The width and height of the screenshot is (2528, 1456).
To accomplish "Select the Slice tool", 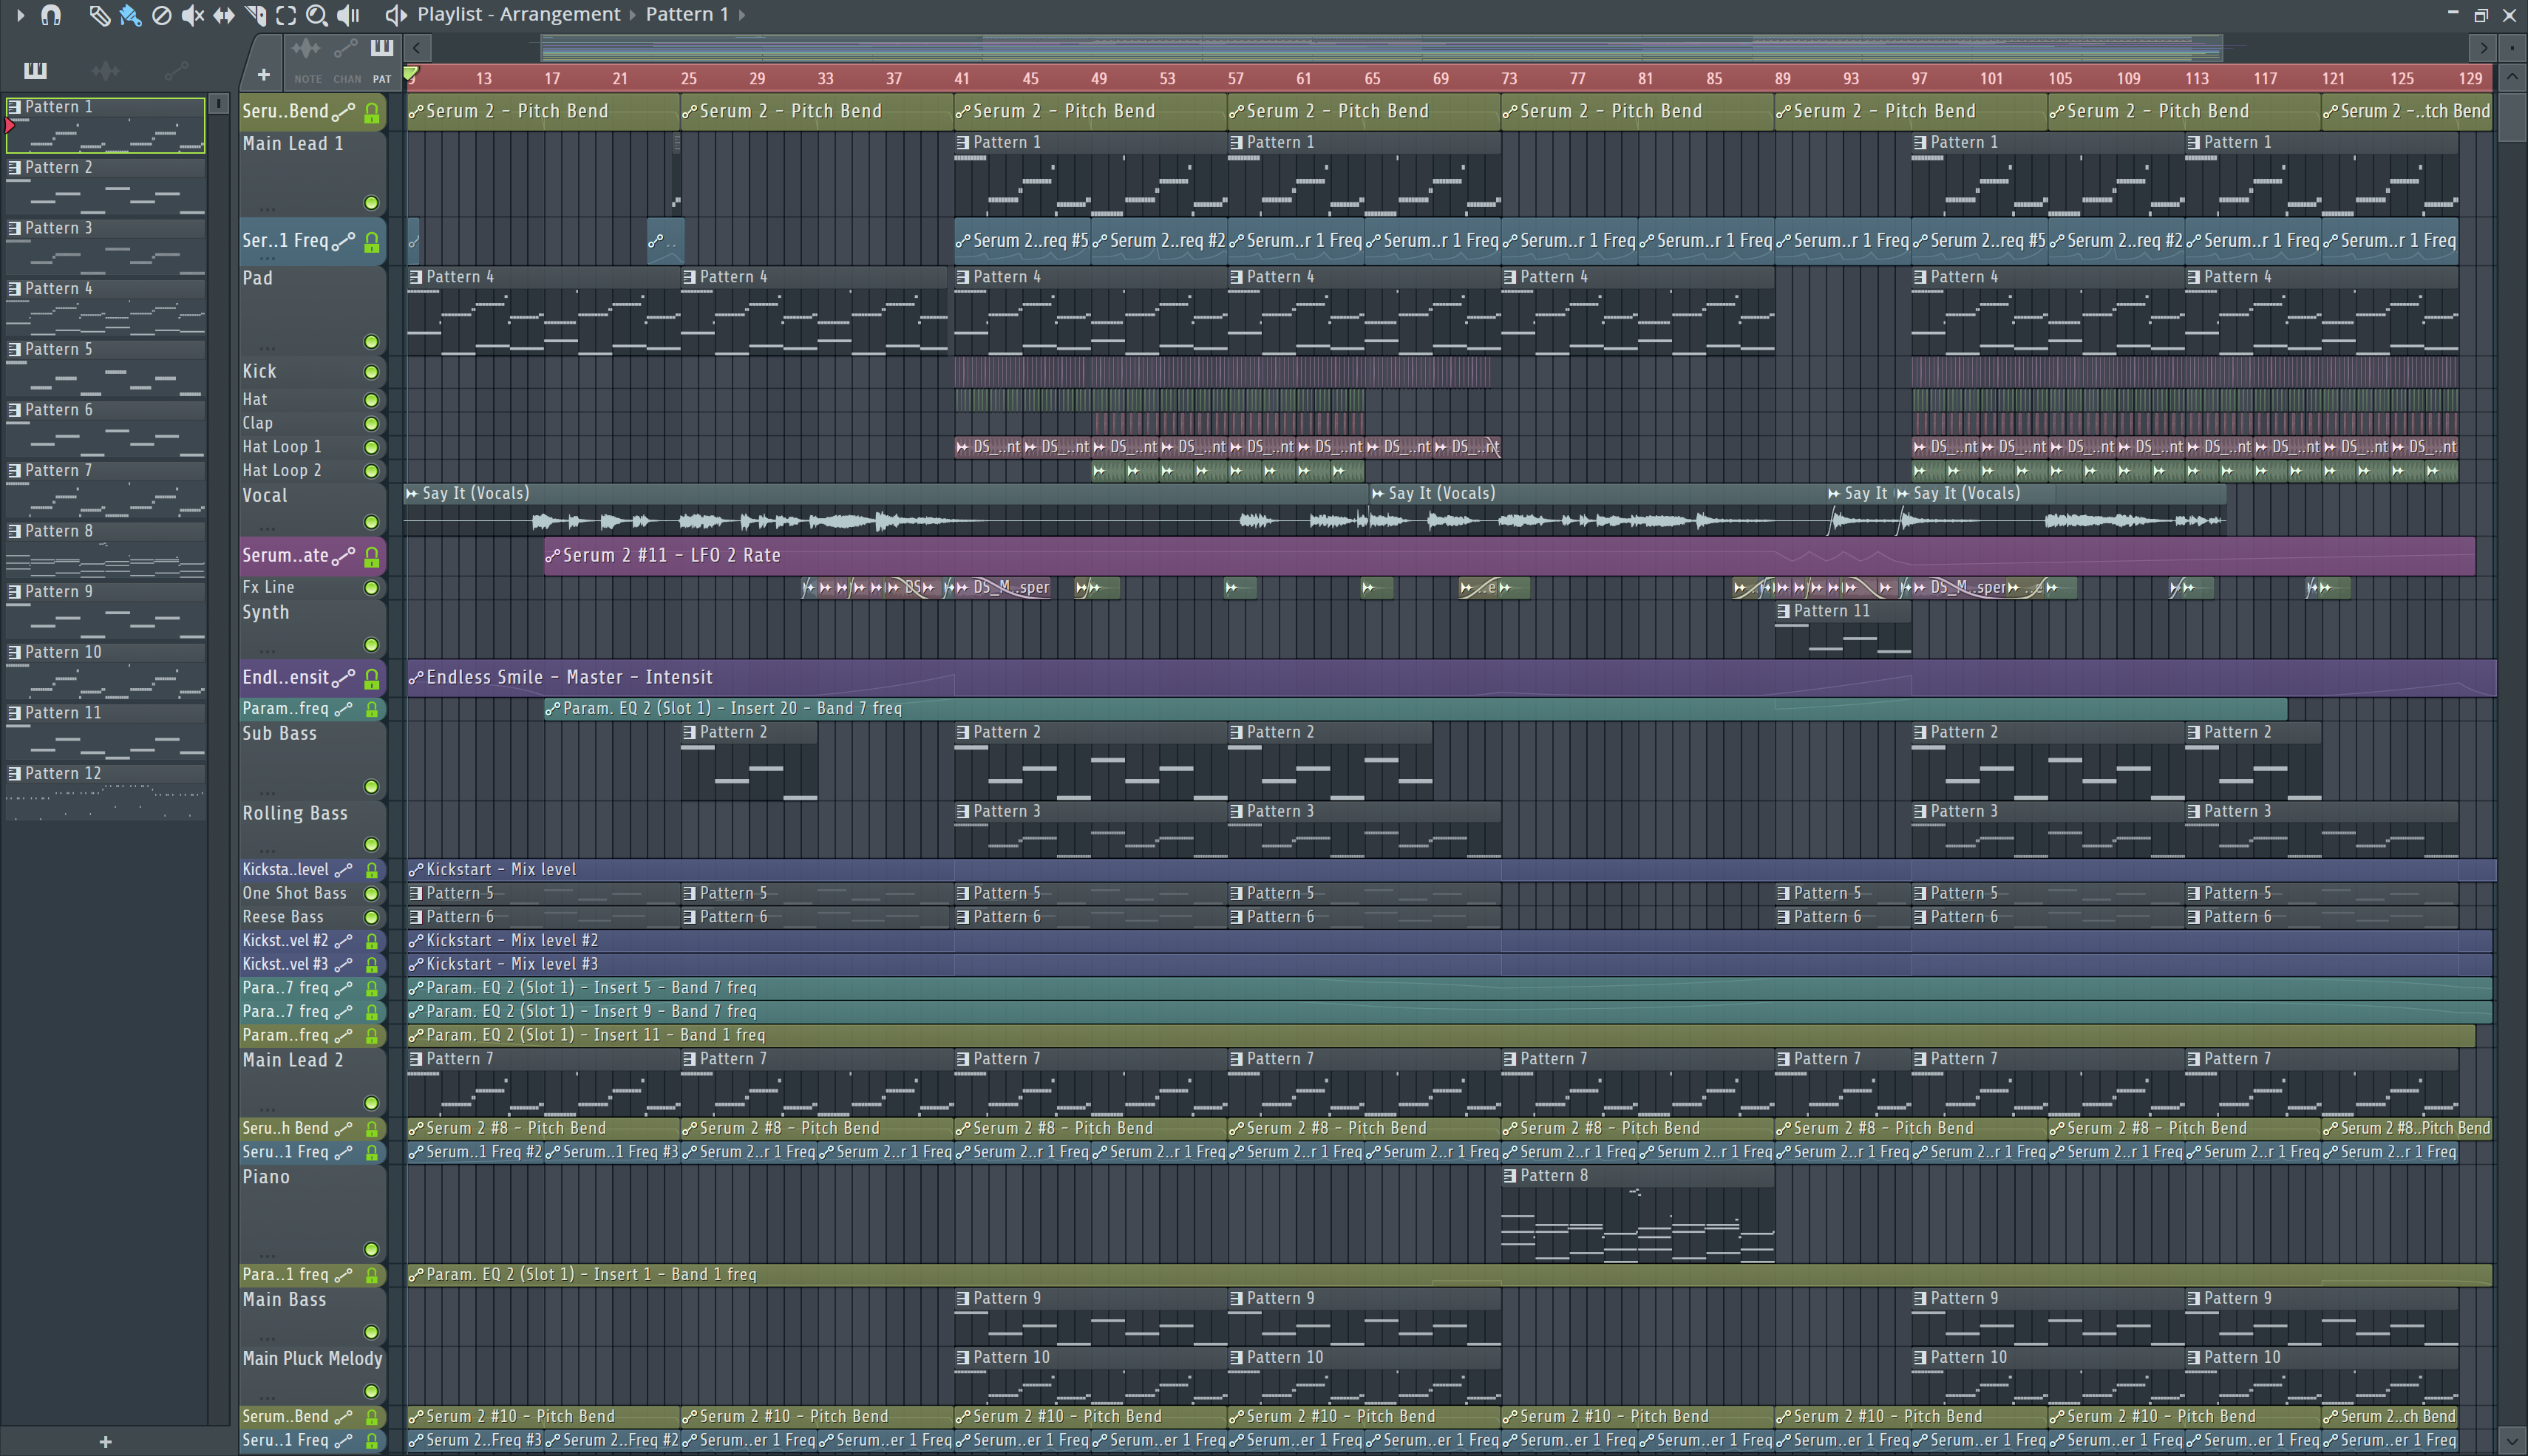I will [255, 15].
